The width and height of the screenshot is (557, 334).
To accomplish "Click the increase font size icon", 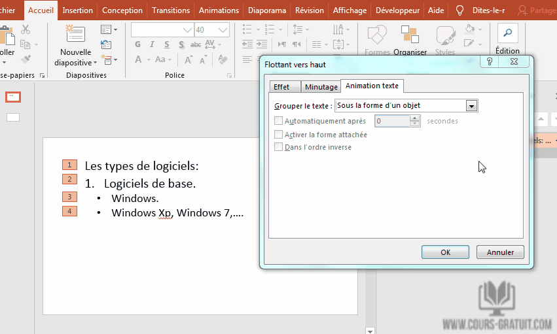I will click(189, 59).
